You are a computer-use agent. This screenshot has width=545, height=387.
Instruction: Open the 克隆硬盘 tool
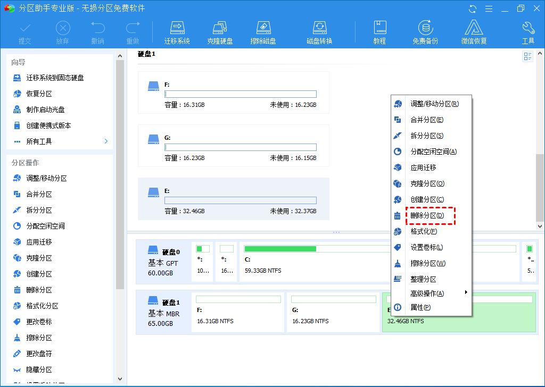click(220, 33)
